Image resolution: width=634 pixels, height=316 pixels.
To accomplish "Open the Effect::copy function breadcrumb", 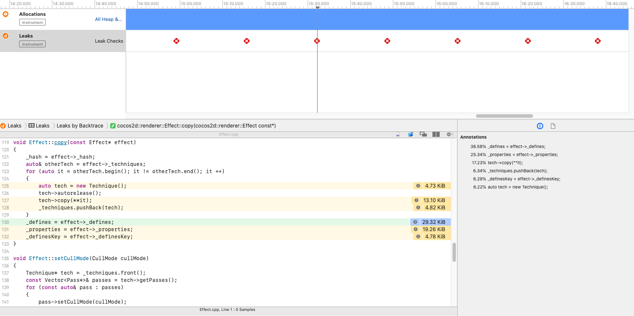I will (x=193, y=126).
